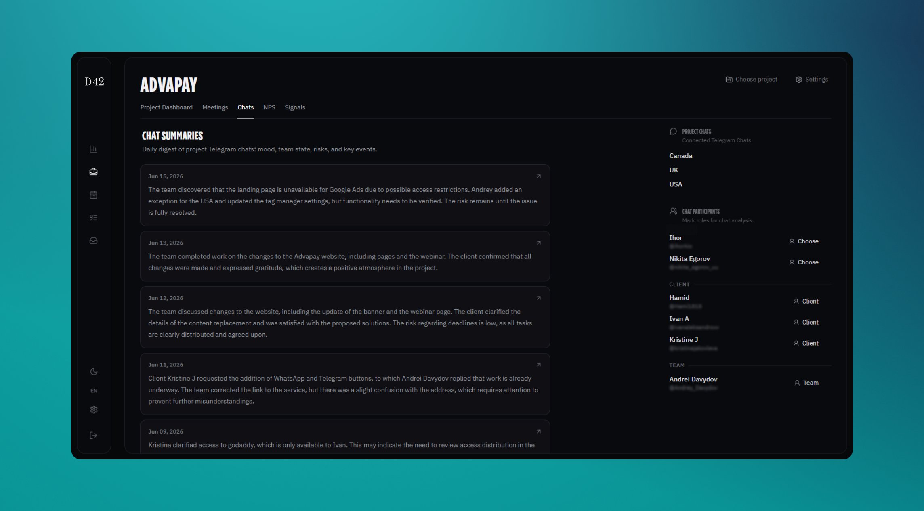The height and width of the screenshot is (511, 924).
Task: Change Hamid's Client role selector
Action: pos(806,302)
